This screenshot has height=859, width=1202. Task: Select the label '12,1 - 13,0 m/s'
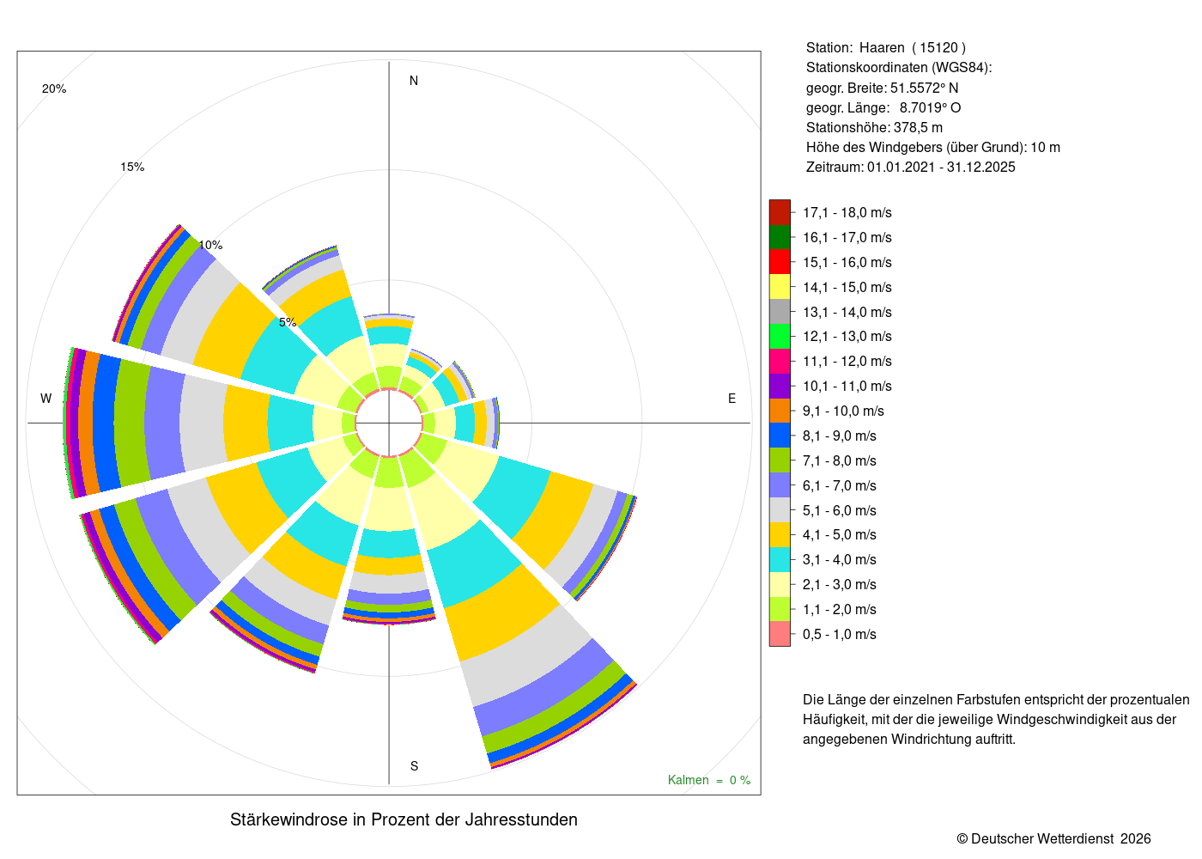point(847,337)
